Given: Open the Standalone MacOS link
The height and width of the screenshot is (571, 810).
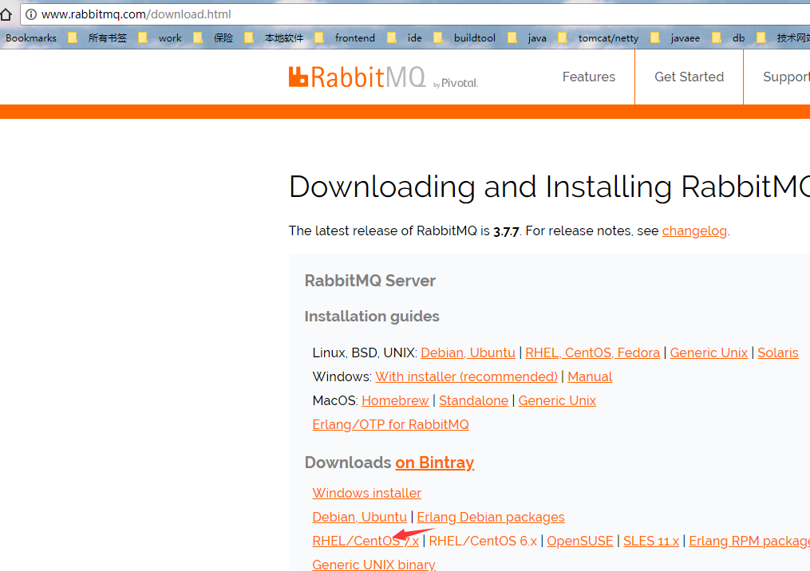Looking at the screenshot, I should [x=474, y=400].
